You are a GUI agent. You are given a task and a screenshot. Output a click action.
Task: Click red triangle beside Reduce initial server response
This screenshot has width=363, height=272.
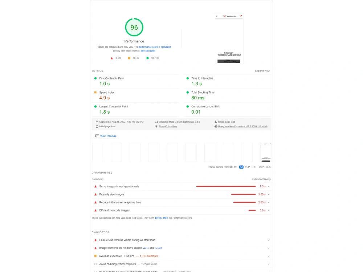tap(95, 202)
